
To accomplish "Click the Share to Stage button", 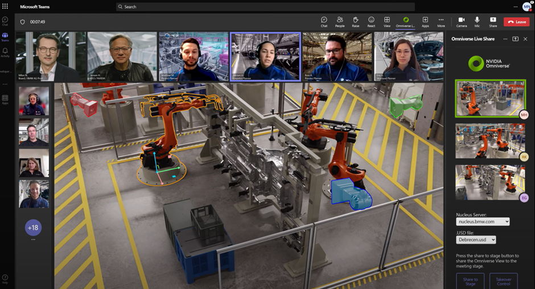I will [x=470, y=281].
